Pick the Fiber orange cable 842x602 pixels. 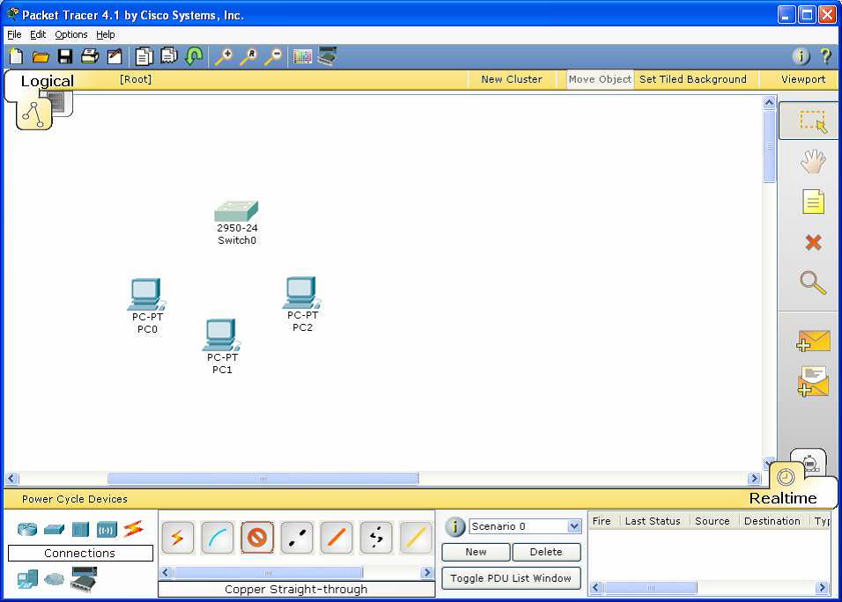[336, 538]
